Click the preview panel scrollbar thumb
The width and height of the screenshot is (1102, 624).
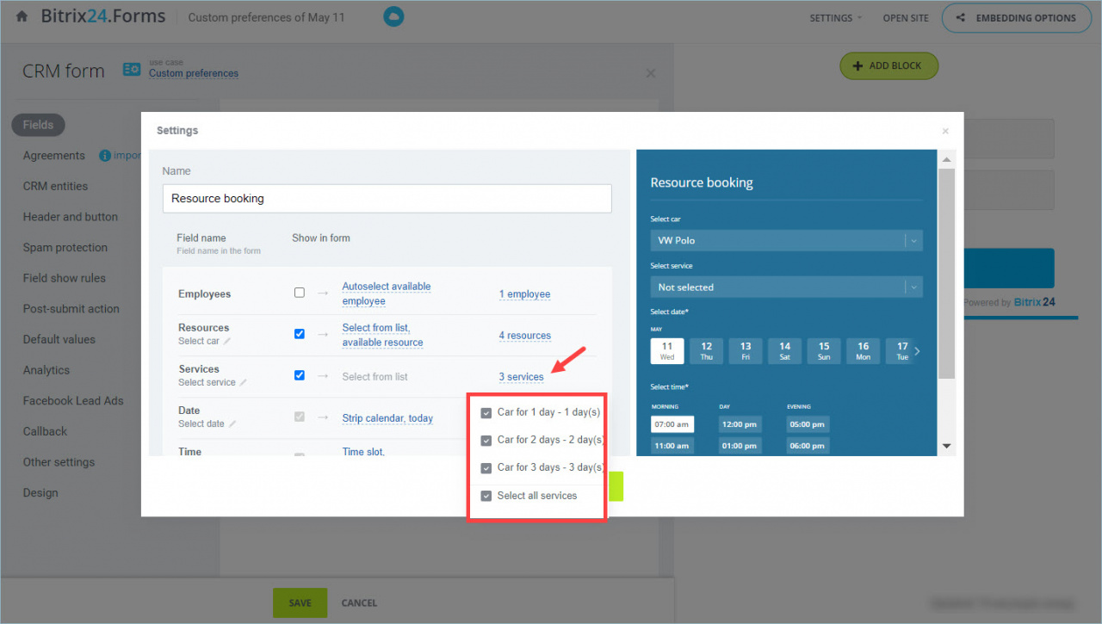(946, 274)
